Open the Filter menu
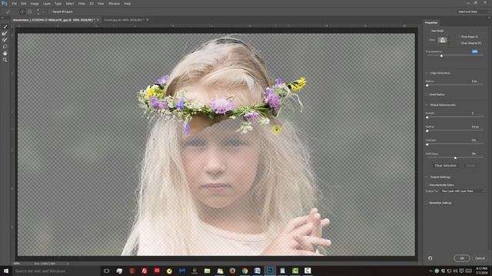The width and height of the screenshot is (492, 276). coord(81,3)
